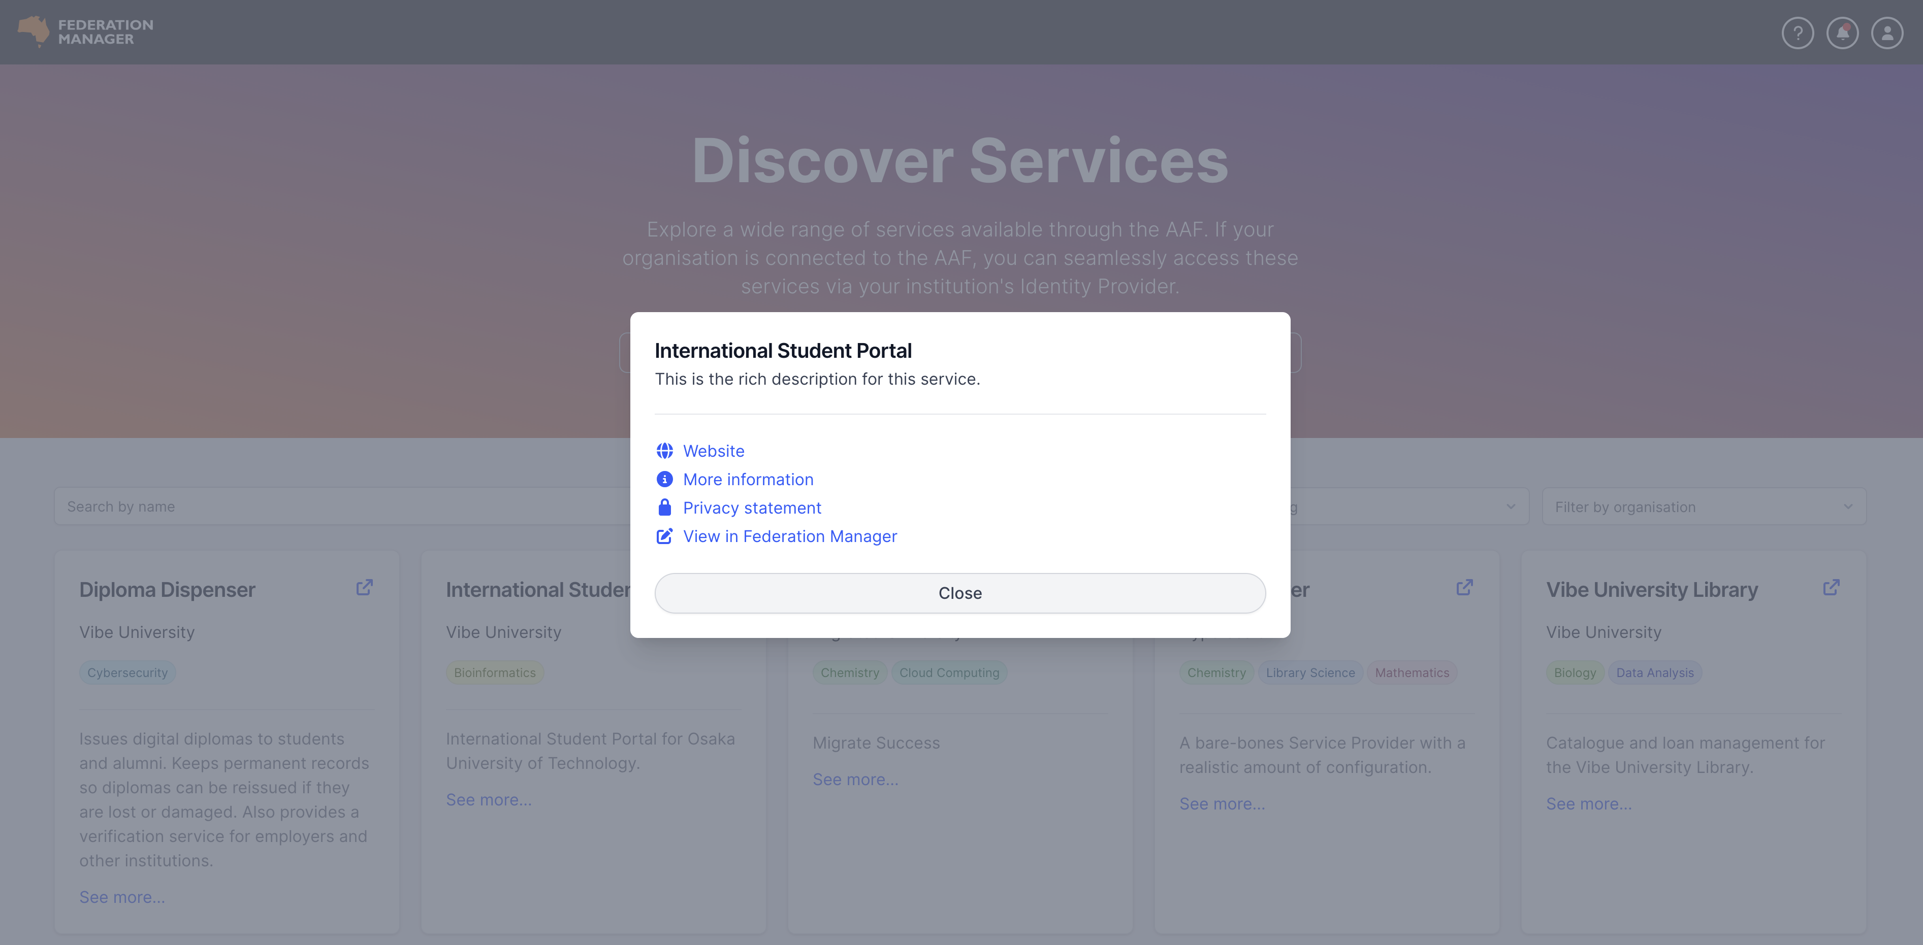Open the user profile icon
Viewport: 1923px width, 945px height.
tap(1886, 33)
